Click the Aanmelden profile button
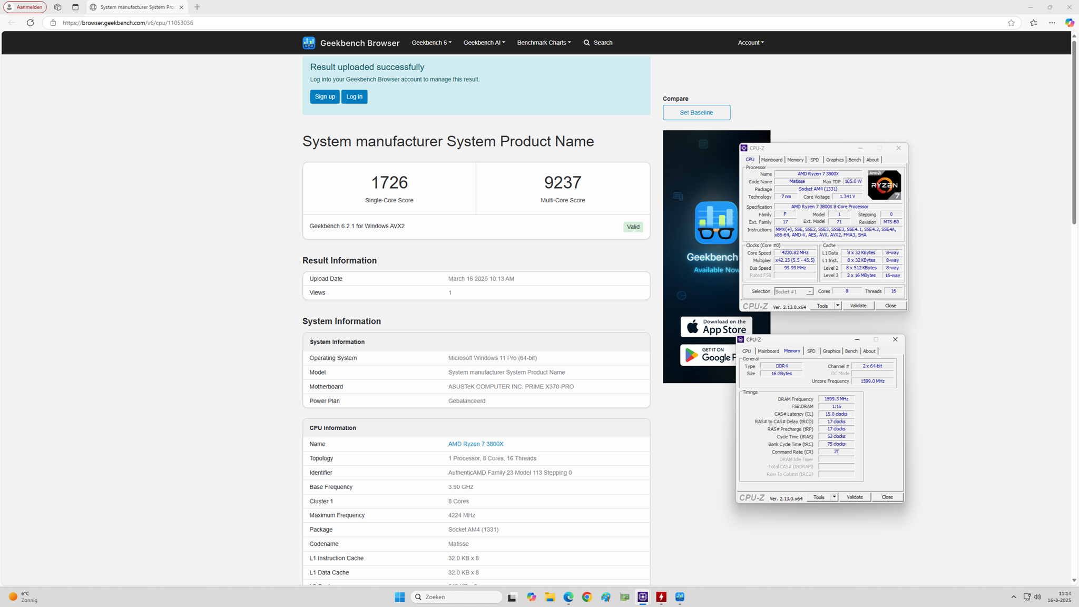The height and width of the screenshot is (607, 1079). pos(25,7)
